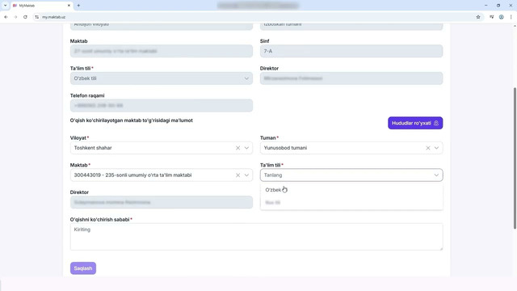Expand the Maktab 235-sonli dropdown arrow
The image size is (517, 291).
246,175
